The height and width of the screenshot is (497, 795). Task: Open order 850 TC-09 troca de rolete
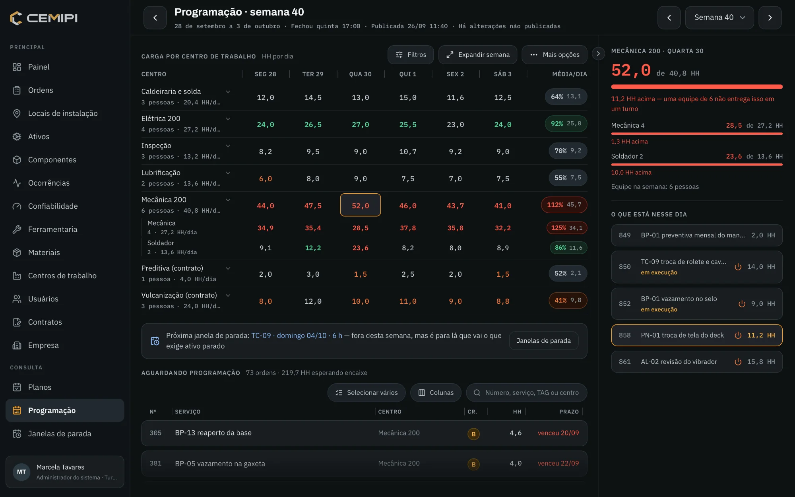coord(697,267)
